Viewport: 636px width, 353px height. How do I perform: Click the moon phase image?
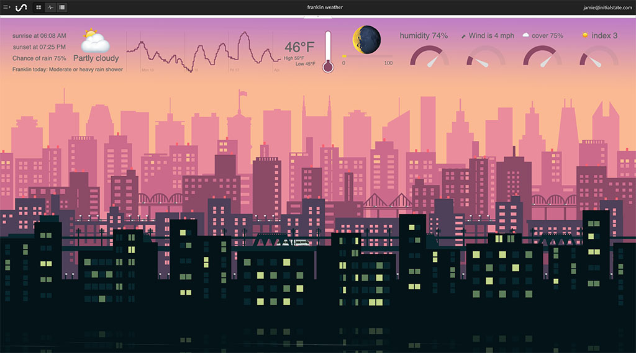pyautogui.click(x=366, y=39)
